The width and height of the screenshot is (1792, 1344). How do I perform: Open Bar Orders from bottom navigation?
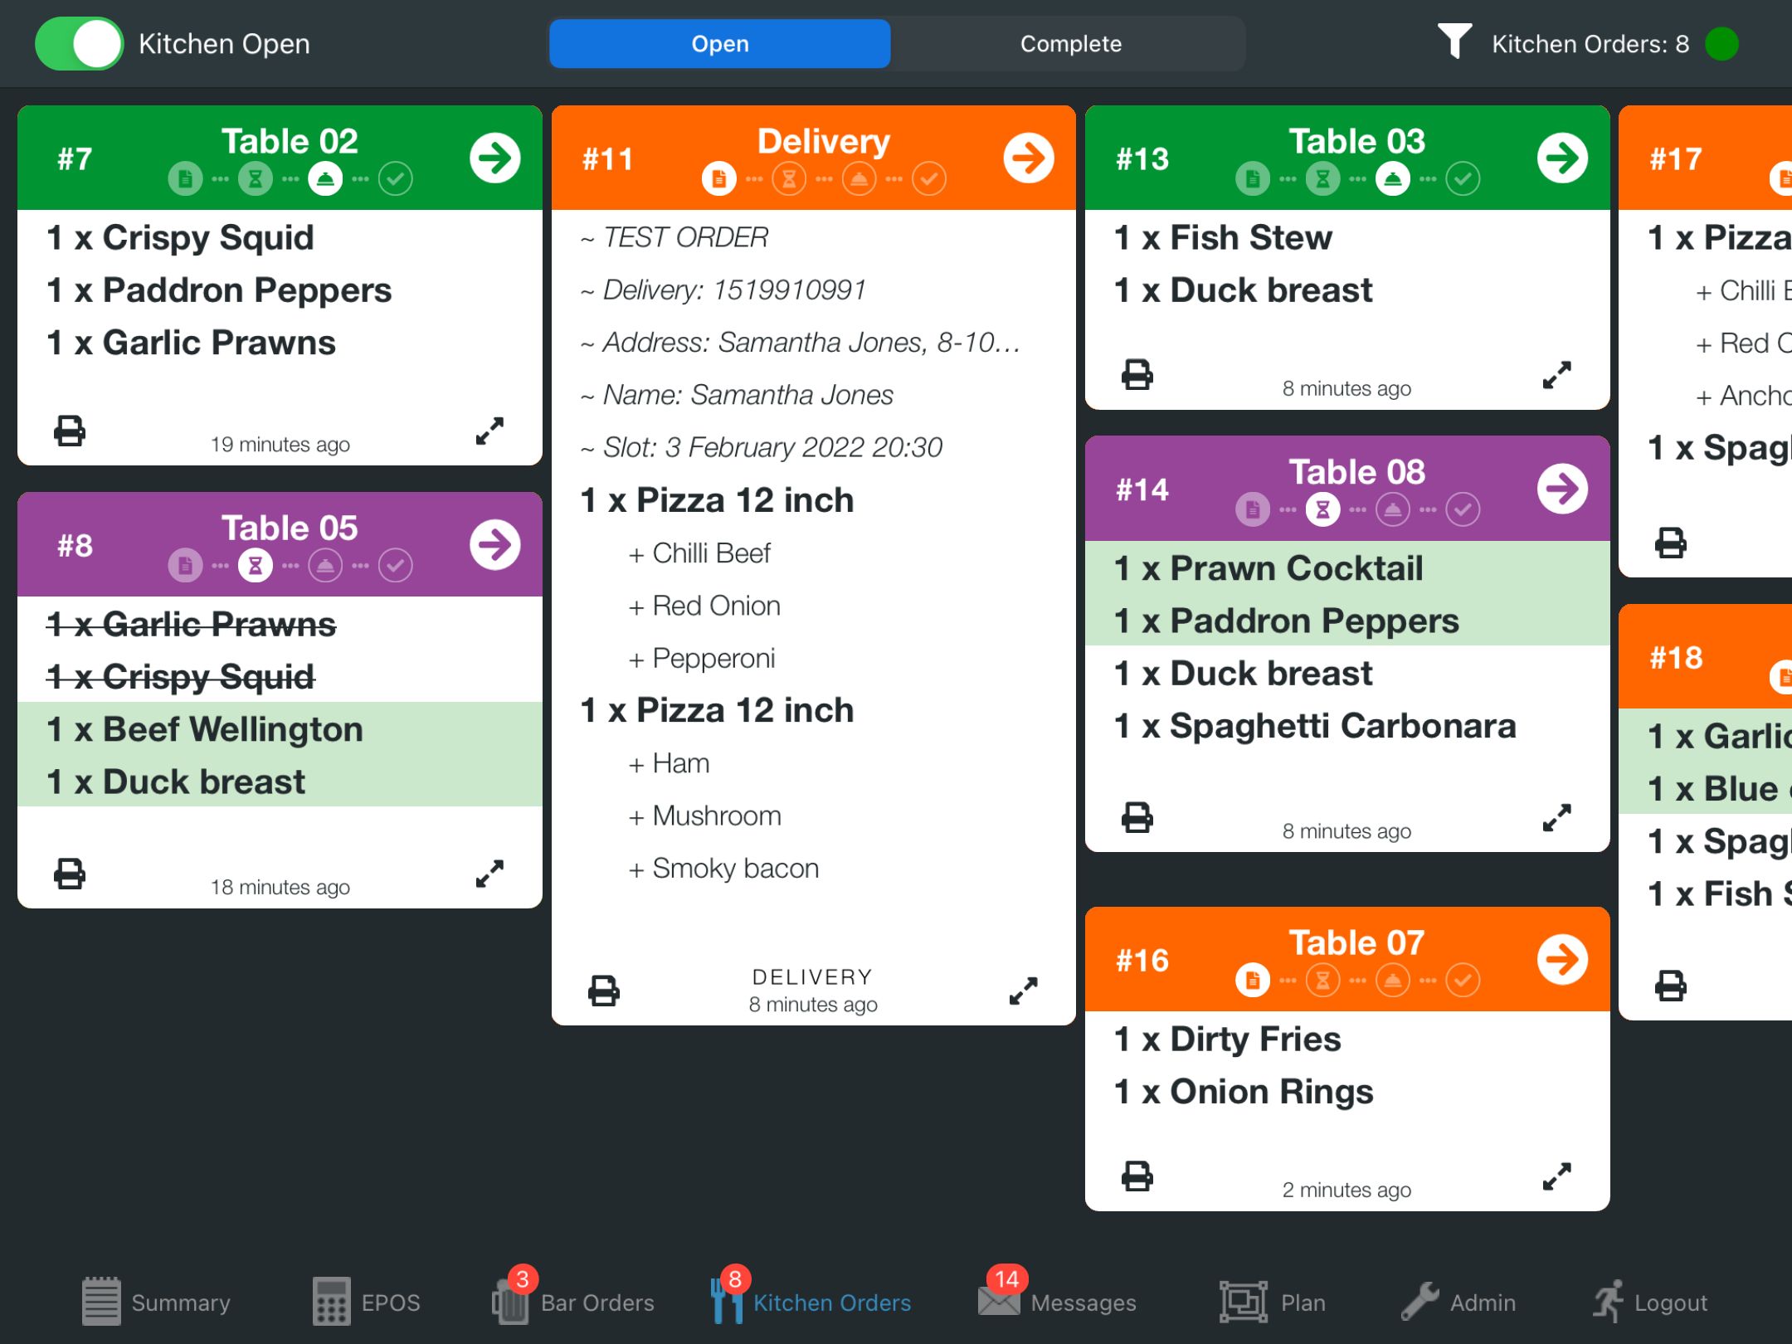tap(573, 1302)
